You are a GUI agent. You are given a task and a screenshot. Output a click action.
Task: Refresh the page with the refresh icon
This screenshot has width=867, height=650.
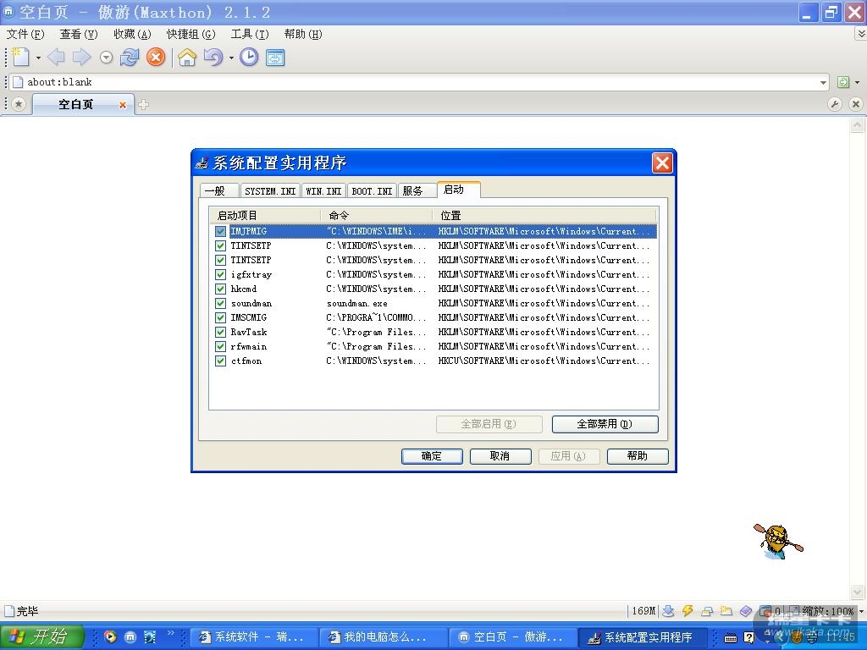click(x=130, y=57)
